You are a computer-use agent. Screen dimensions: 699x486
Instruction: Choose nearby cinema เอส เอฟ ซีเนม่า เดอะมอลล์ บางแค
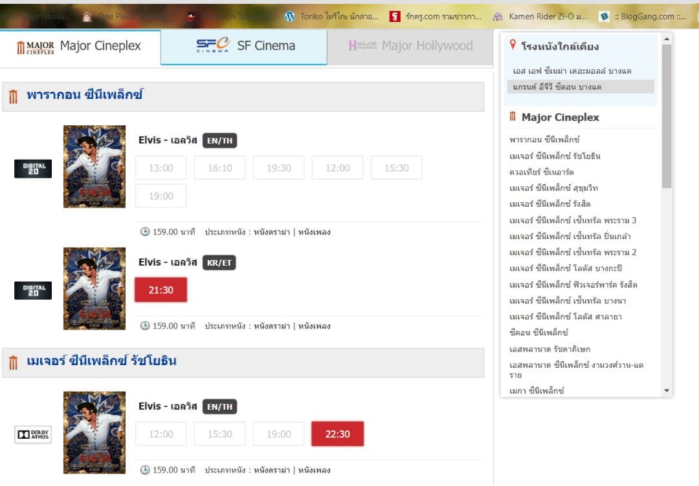point(572,70)
